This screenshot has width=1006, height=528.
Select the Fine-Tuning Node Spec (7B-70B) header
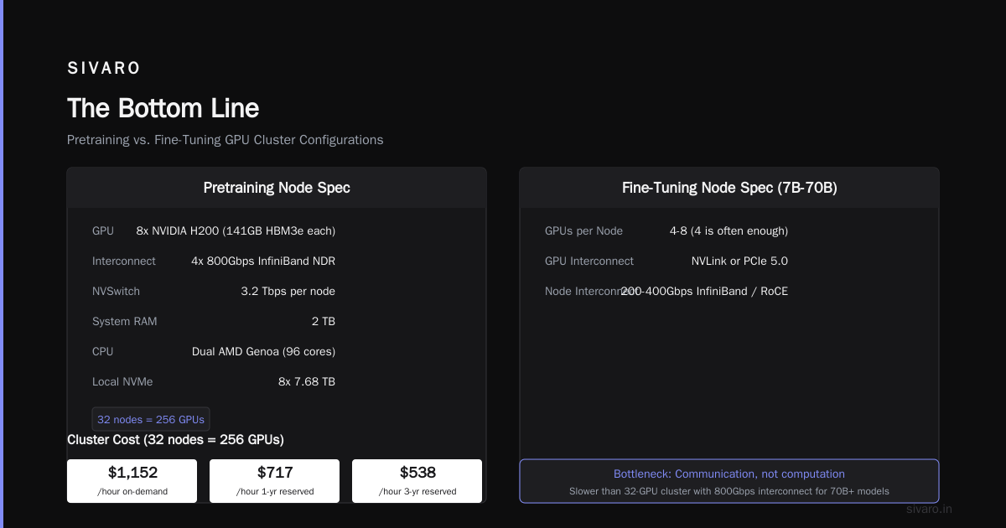[729, 188]
